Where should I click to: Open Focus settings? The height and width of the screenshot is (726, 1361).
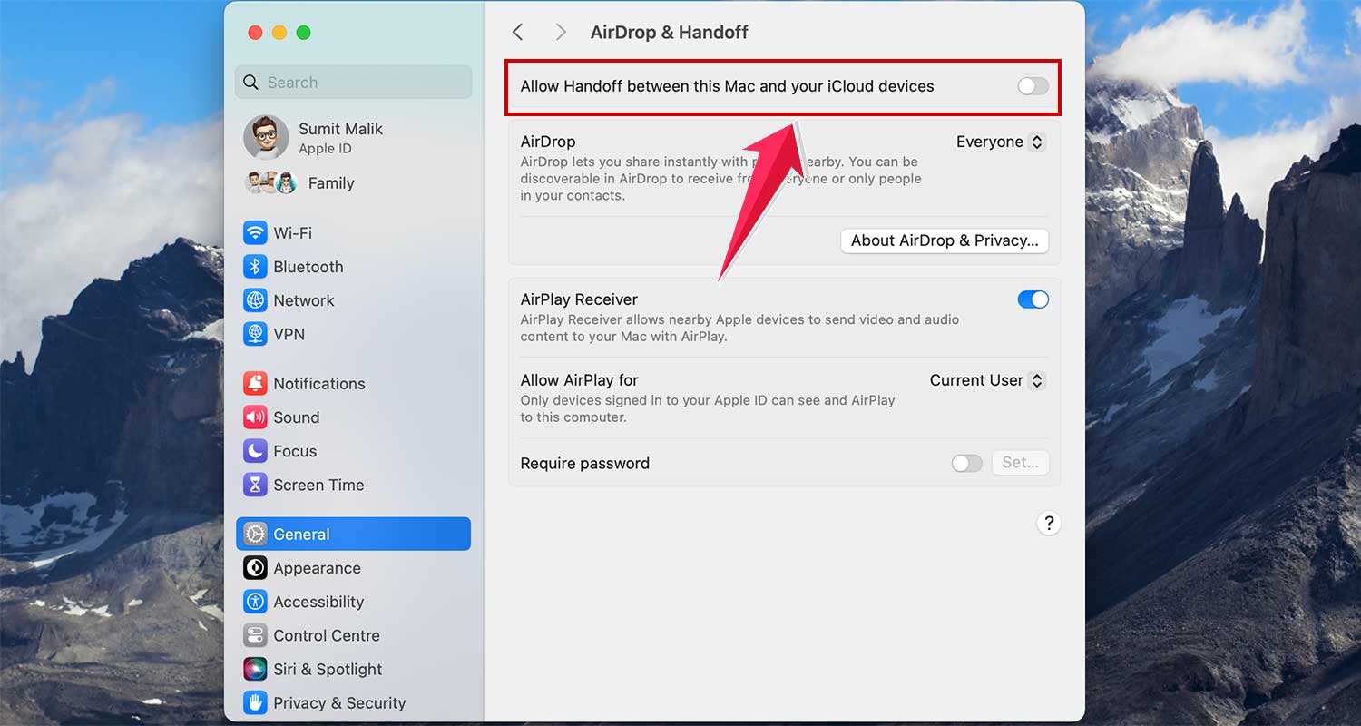pyautogui.click(x=255, y=451)
